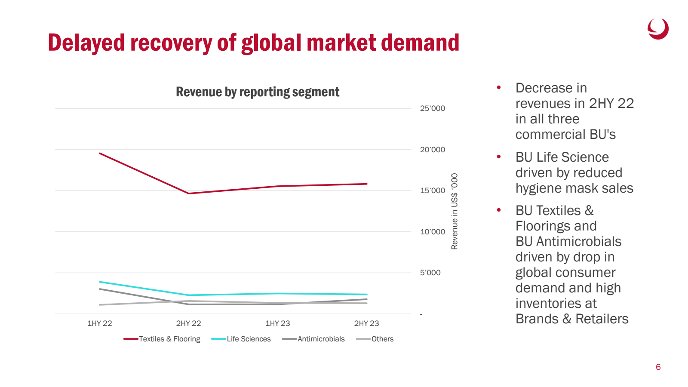The width and height of the screenshot is (688, 387).
Task: Click the 10'000 axis value
Action: pyautogui.click(x=433, y=232)
